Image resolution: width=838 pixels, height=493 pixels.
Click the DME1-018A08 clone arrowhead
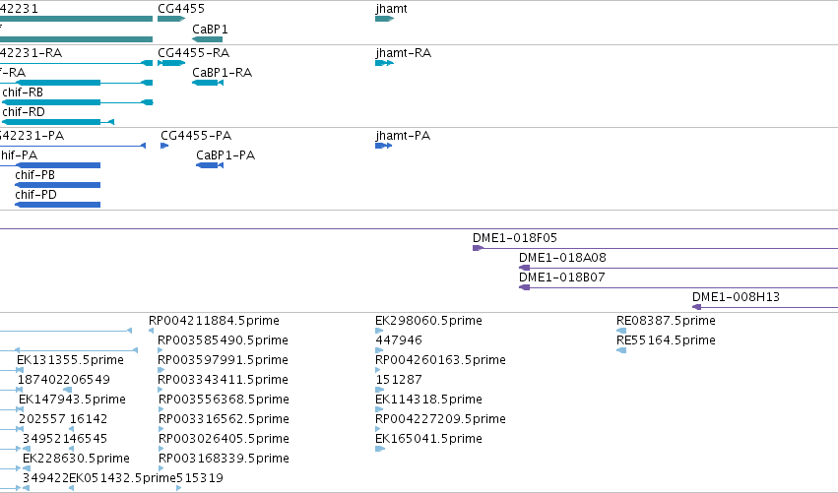coord(524,268)
